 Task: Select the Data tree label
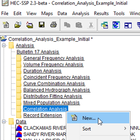point(21,121)
